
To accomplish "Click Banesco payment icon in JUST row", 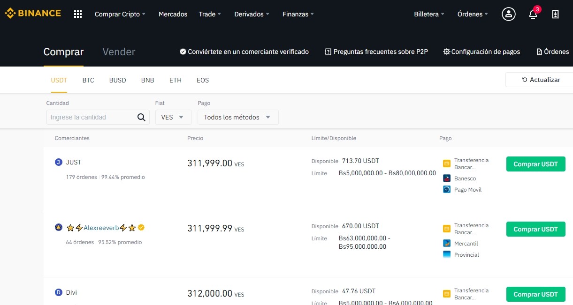I will [447, 178].
